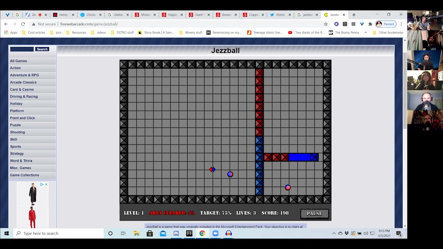Image resolution: width=443 pixels, height=249 pixels.
Task: Open the Misc. Games category
Action: click(x=33, y=168)
